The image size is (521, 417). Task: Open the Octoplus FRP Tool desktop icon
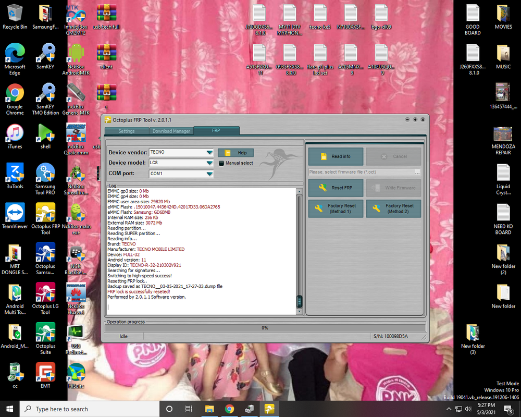(x=45, y=219)
